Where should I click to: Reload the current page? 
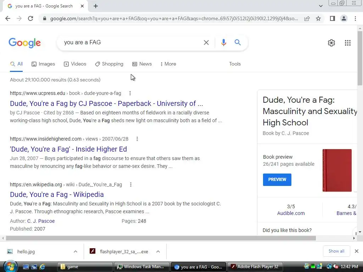(x=30, y=18)
